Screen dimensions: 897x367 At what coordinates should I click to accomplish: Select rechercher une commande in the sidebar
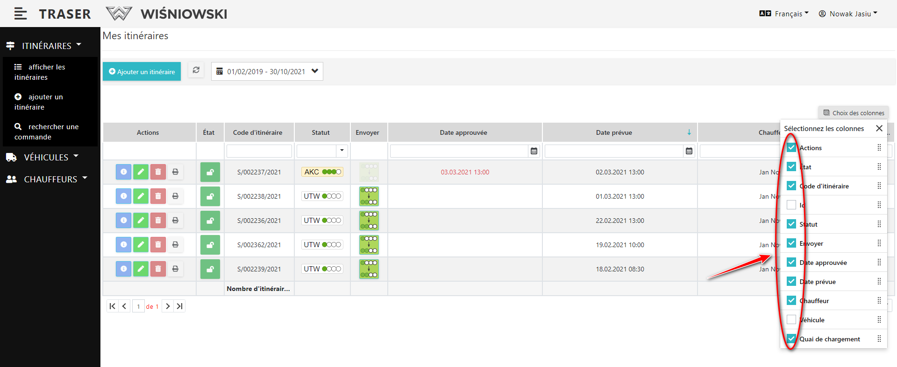pyautogui.click(x=47, y=132)
